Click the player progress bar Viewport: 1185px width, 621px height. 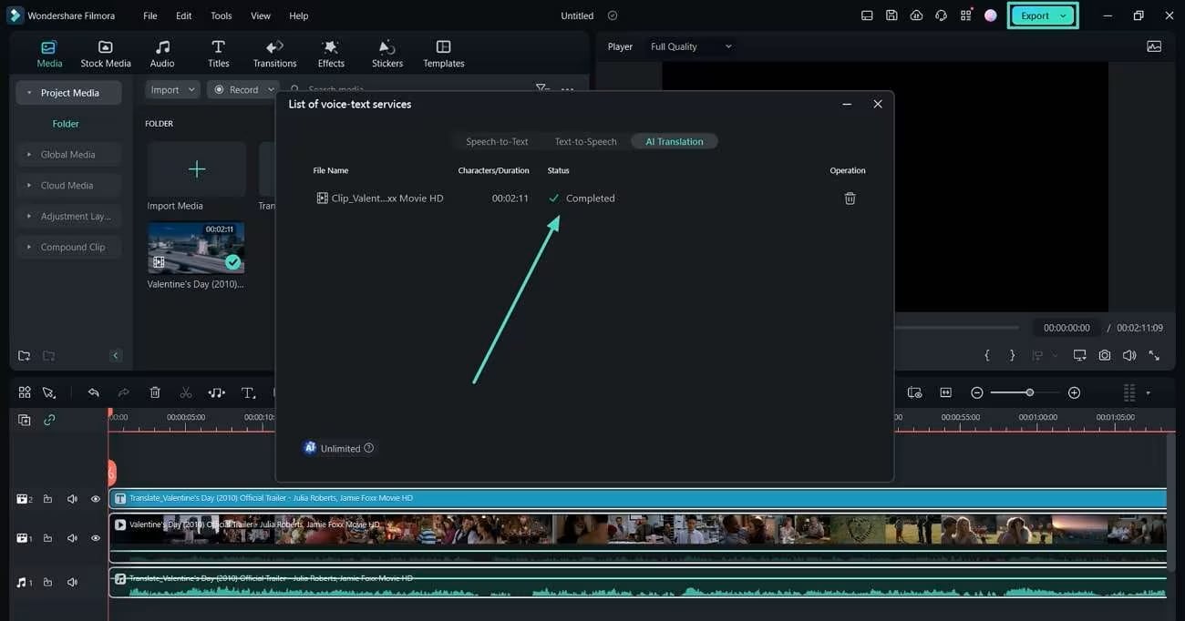pyautogui.click(x=956, y=328)
